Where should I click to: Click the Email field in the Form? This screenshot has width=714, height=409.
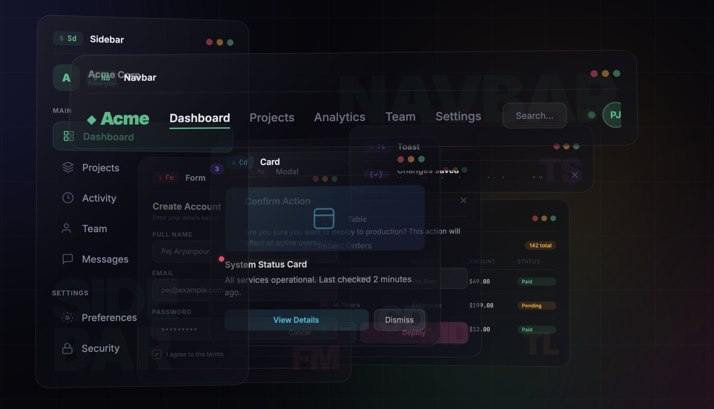pyautogui.click(x=245, y=290)
